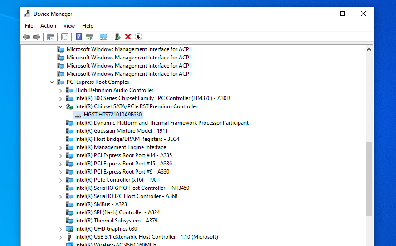This screenshot has width=396, height=246.
Task: Expand the 300 Series LPC Controller node
Action: 61,98
